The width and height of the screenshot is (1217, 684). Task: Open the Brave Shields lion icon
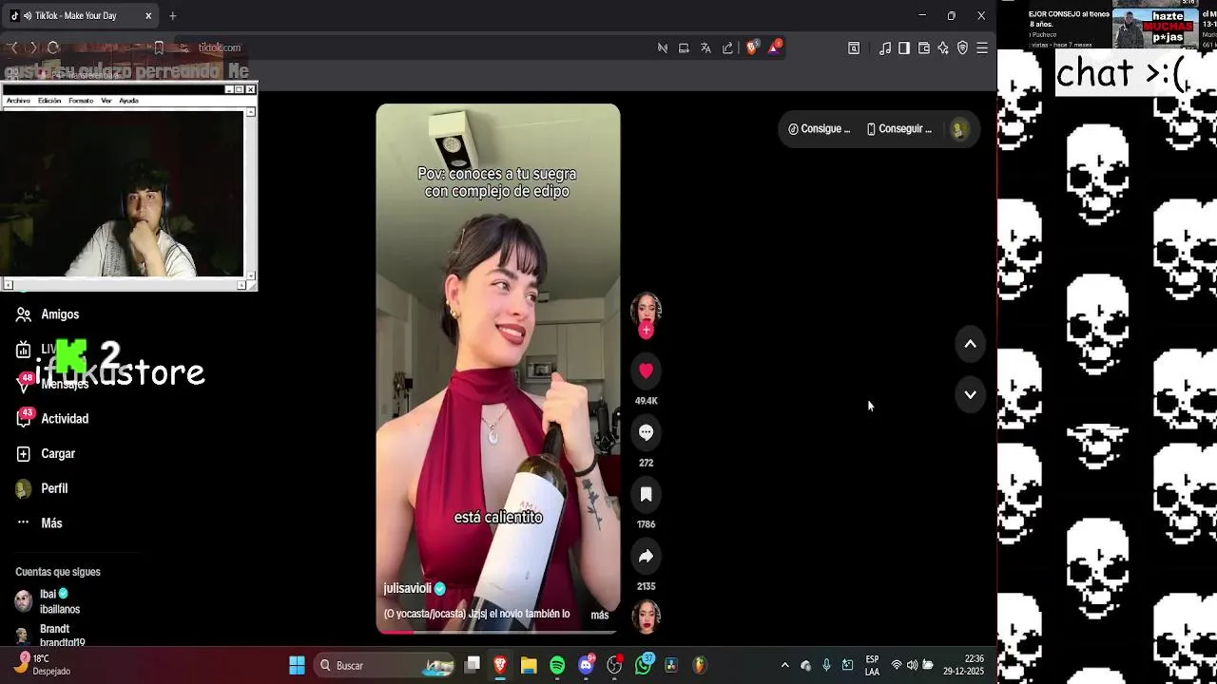point(752,47)
